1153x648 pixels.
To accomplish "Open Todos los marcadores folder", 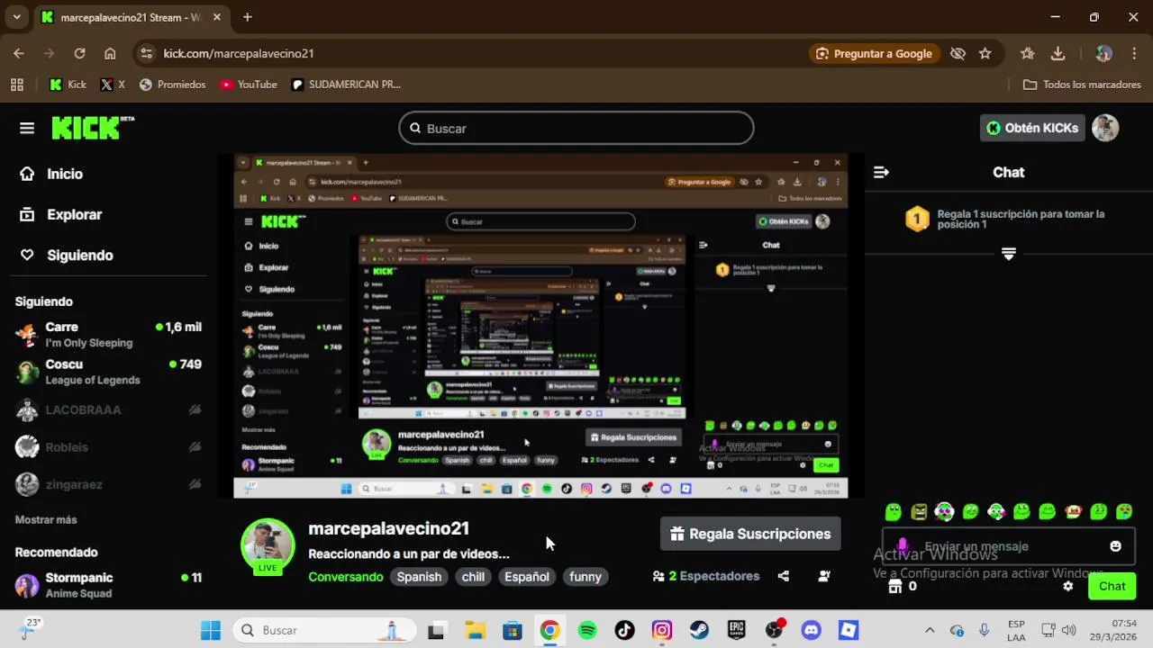I will click(1082, 85).
